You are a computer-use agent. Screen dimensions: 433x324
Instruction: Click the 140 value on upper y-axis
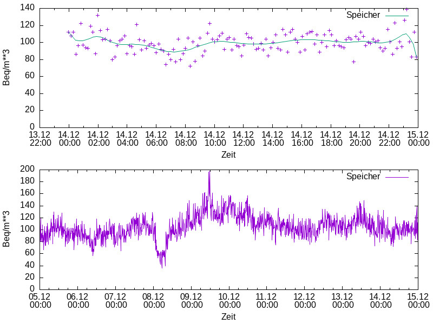[28, 8]
